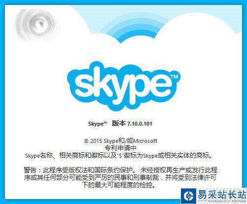The width and height of the screenshot is (247, 204).
Task: Click the blue watermark logo icon
Action: point(188,196)
